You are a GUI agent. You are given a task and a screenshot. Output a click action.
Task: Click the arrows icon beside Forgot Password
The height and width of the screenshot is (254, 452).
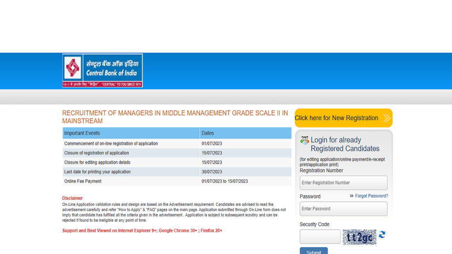point(351,196)
